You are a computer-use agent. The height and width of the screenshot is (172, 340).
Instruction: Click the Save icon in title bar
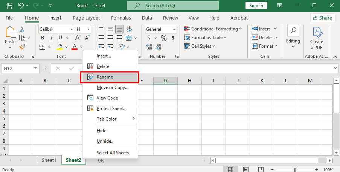10,6
